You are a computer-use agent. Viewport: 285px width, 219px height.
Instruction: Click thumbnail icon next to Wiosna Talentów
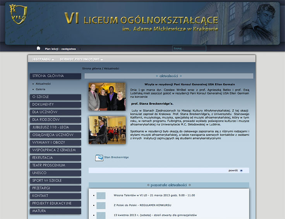(101, 196)
